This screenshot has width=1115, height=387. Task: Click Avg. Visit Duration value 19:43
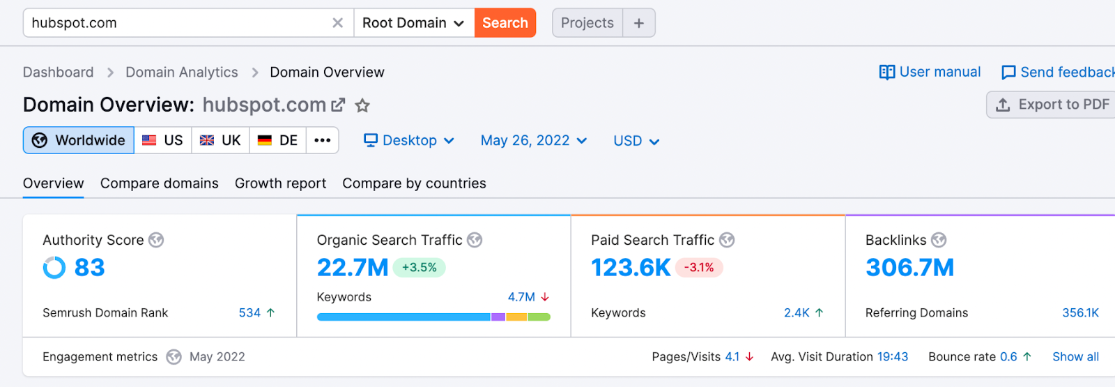pyautogui.click(x=893, y=357)
